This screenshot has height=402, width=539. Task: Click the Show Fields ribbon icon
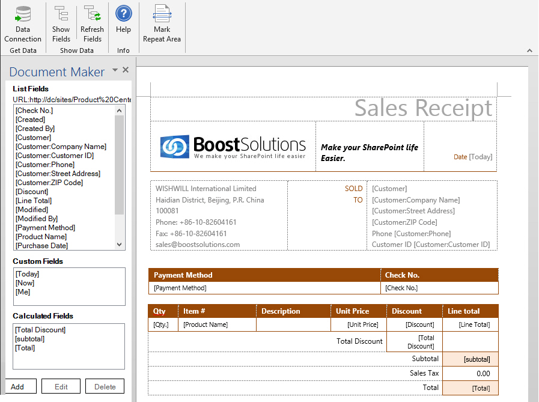coord(61,24)
